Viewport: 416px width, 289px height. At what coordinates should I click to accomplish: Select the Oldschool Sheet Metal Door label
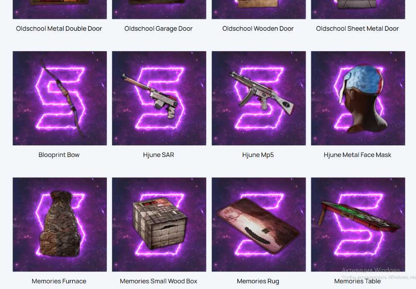click(x=357, y=29)
